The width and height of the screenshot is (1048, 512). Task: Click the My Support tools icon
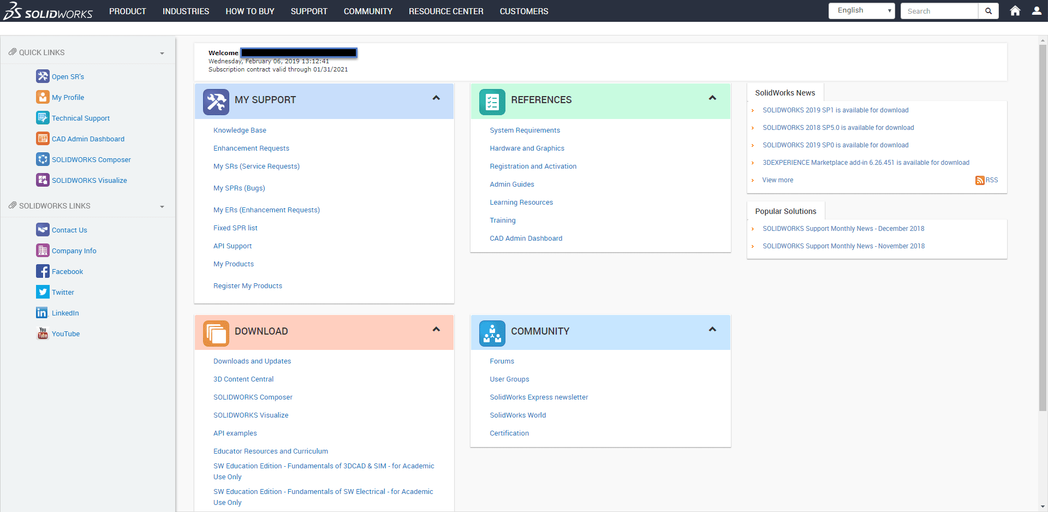tap(216, 102)
